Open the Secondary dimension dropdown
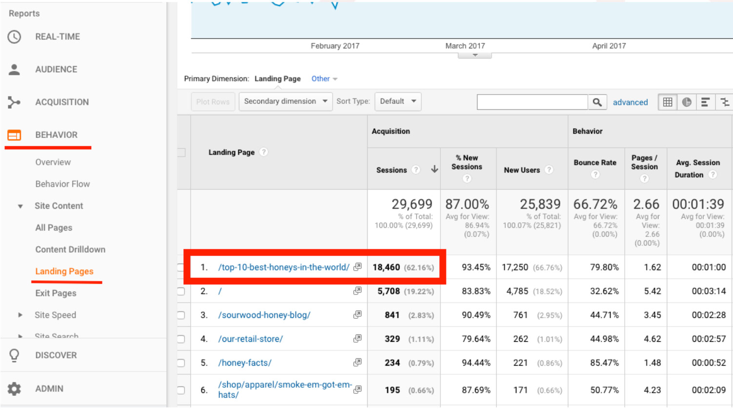Viewport: 733px width, 411px height. [x=285, y=101]
